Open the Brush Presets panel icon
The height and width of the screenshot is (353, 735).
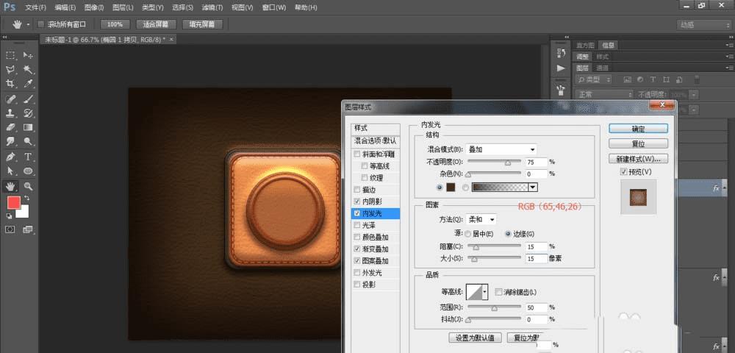(x=561, y=88)
